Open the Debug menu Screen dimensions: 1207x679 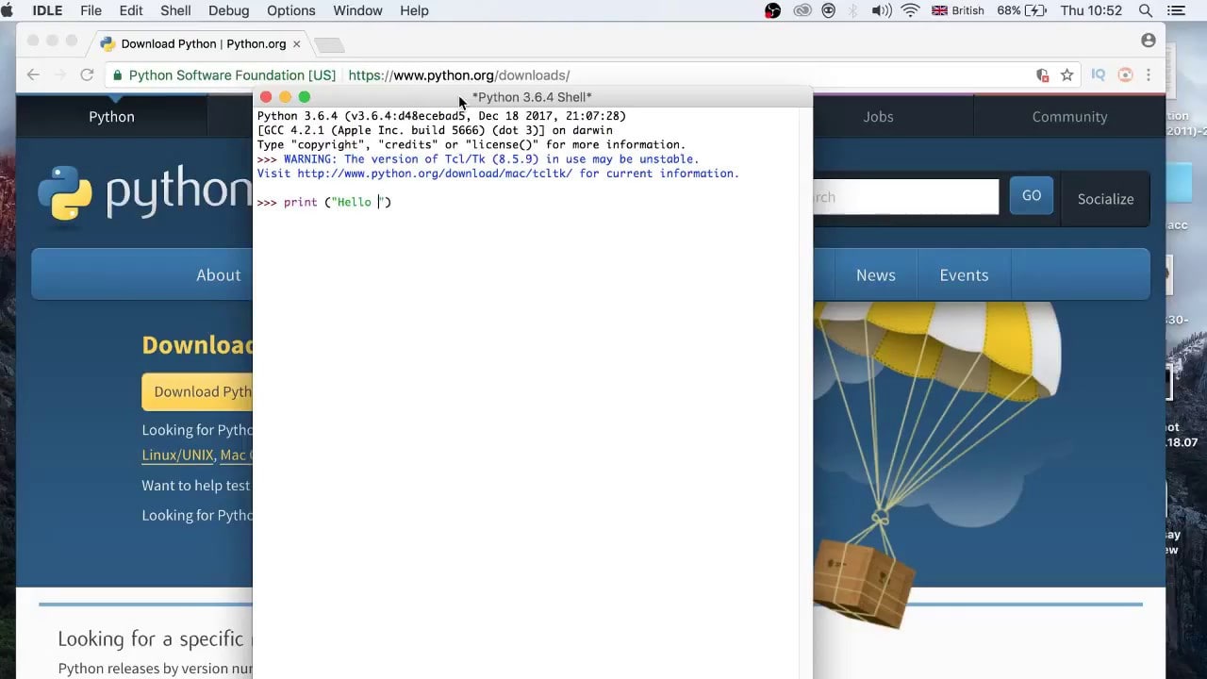[x=229, y=10]
